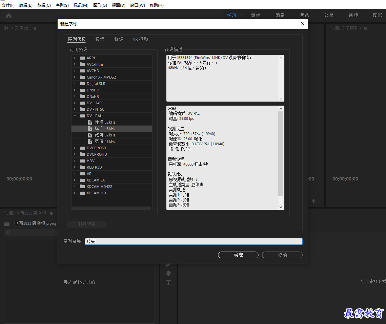Click the Home icon in Premiere
This screenshot has width=386, height=324.
coord(9,16)
